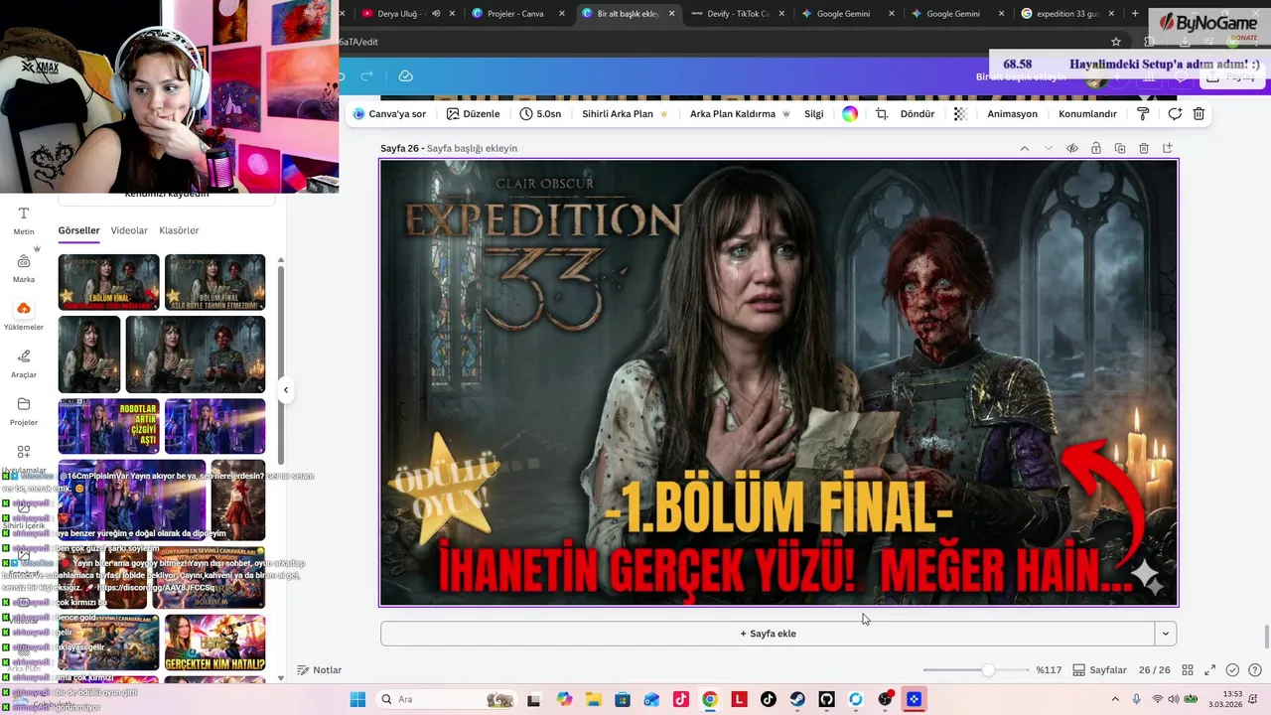Screen dimensions: 1271x715
Task: Click the Canva'ya sor assistant button
Action: (x=389, y=114)
